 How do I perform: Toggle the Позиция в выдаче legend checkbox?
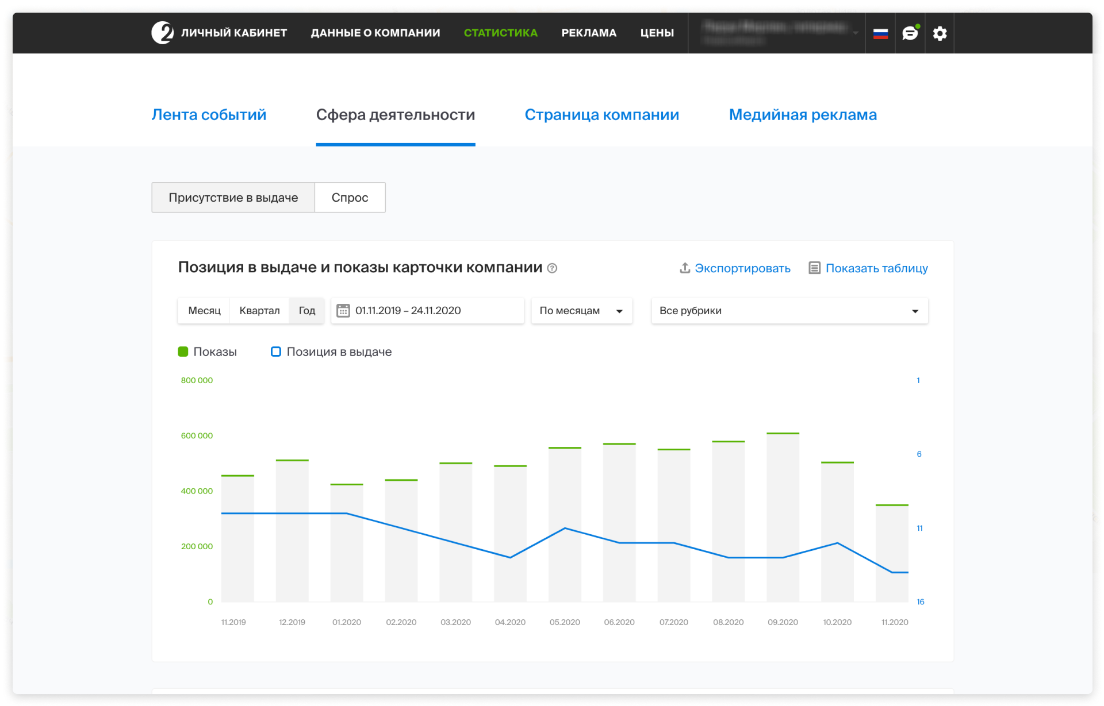coord(276,352)
